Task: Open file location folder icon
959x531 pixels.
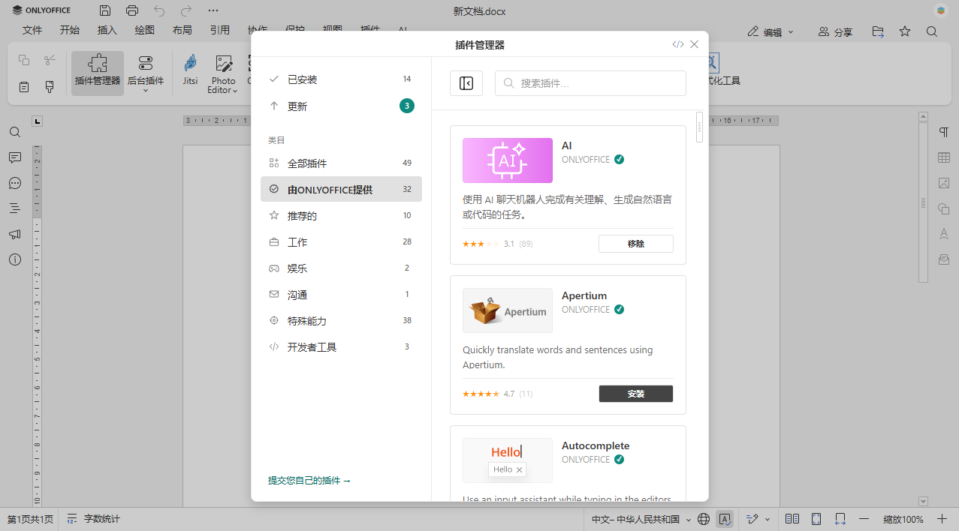Action: 878,31
